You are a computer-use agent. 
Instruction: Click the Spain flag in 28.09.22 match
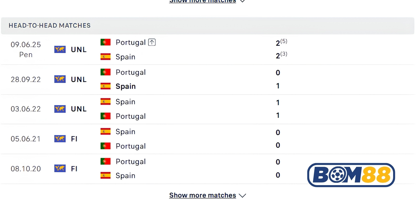point(106,86)
